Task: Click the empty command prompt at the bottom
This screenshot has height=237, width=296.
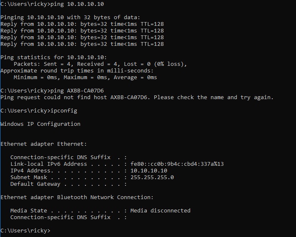Action: click(x=25, y=231)
